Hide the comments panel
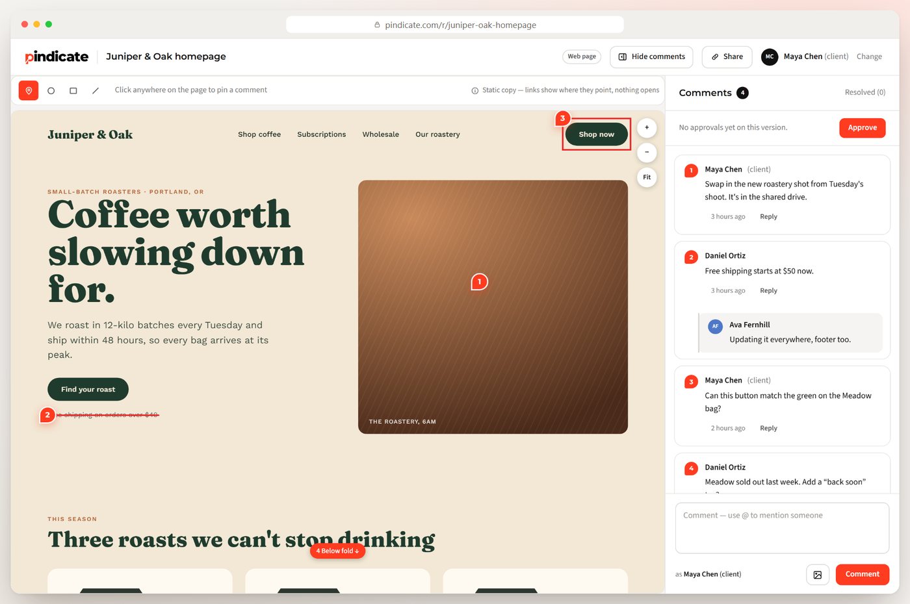Screen dimensions: 910x604 point(651,57)
